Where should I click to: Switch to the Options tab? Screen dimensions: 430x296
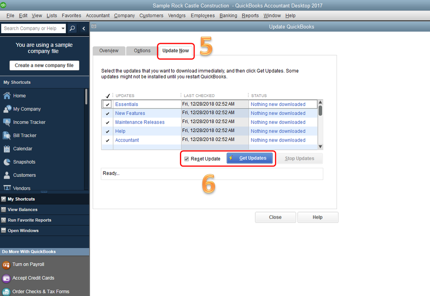(x=141, y=50)
